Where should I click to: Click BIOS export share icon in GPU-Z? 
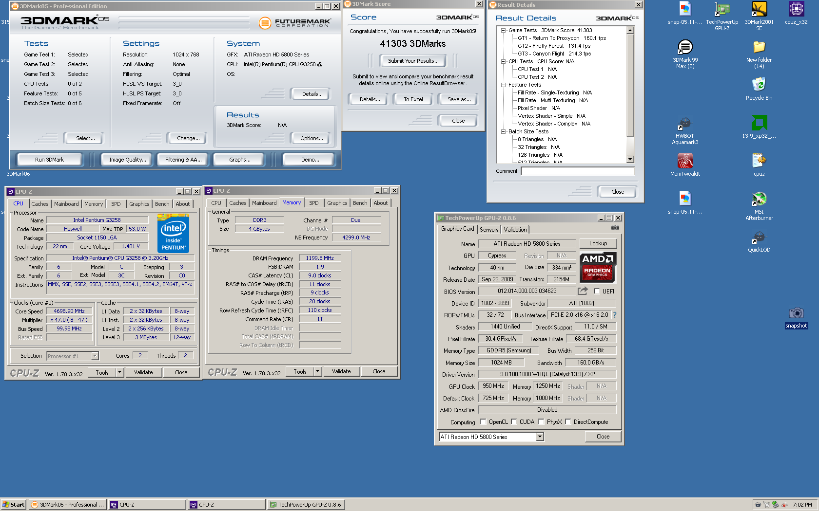coord(583,291)
